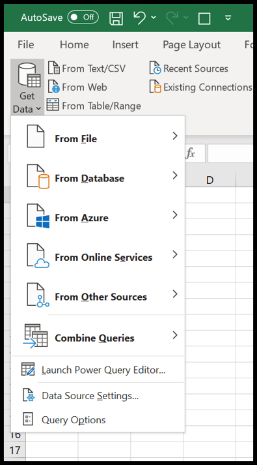Click the From Text/CSV label
This screenshot has height=465, width=257.
coord(94,68)
